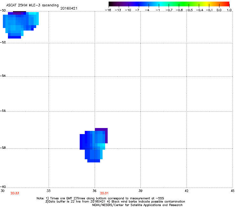The height and width of the screenshot is (207, 235).
Task: Click the longitude label 30
Action: (3, 191)
